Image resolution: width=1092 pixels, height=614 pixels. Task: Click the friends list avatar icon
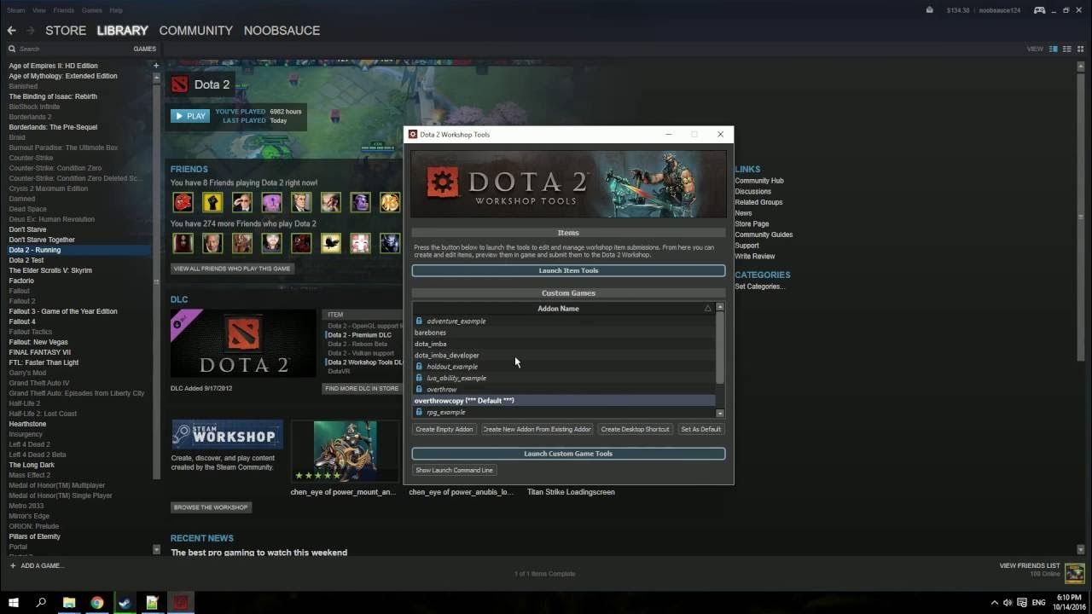click(x=1074, y=573)
